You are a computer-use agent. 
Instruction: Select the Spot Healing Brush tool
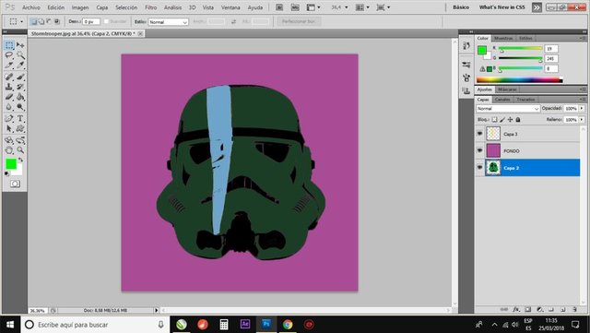9,77
